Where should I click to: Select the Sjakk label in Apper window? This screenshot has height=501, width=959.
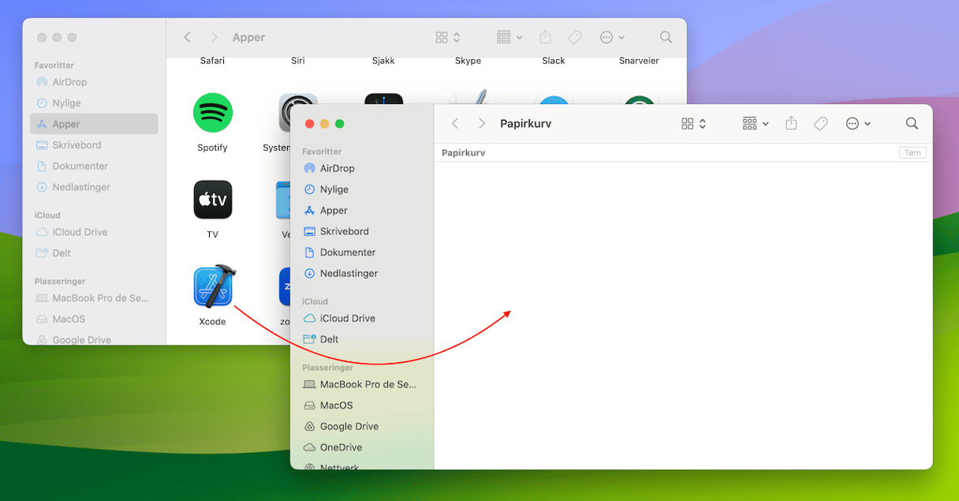(x=383, y=61)
